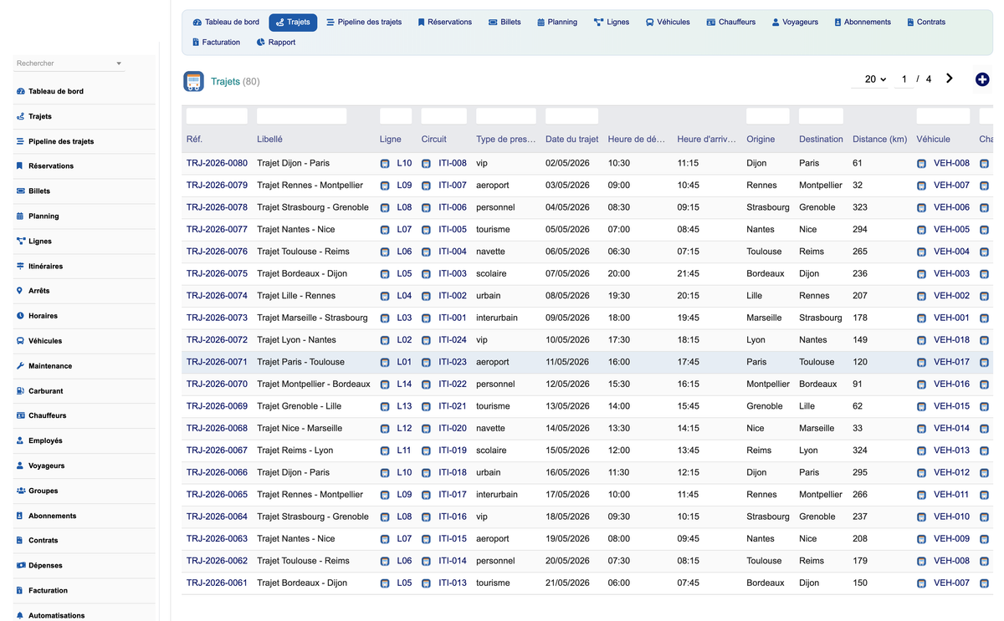Image resolution: width=1004 pixels, height=621 pixels.
Task: Go to next page with the chevron arrow
Action: (x=950, y=79)
